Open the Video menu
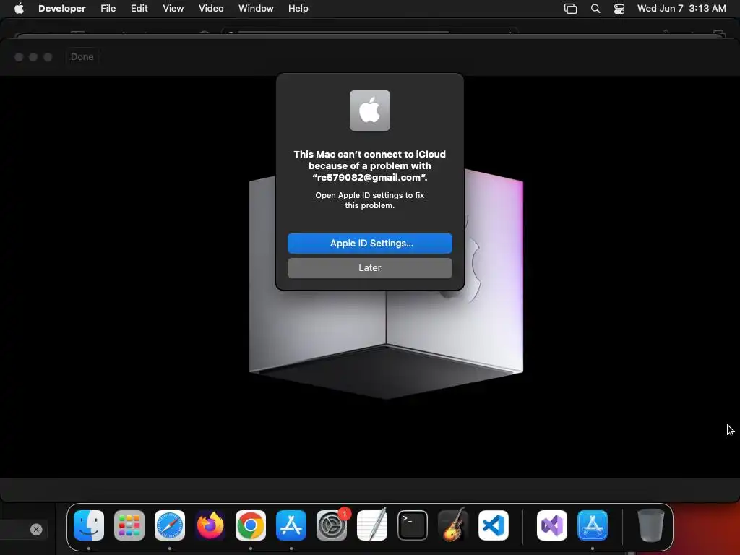 [x=211, y=8]
